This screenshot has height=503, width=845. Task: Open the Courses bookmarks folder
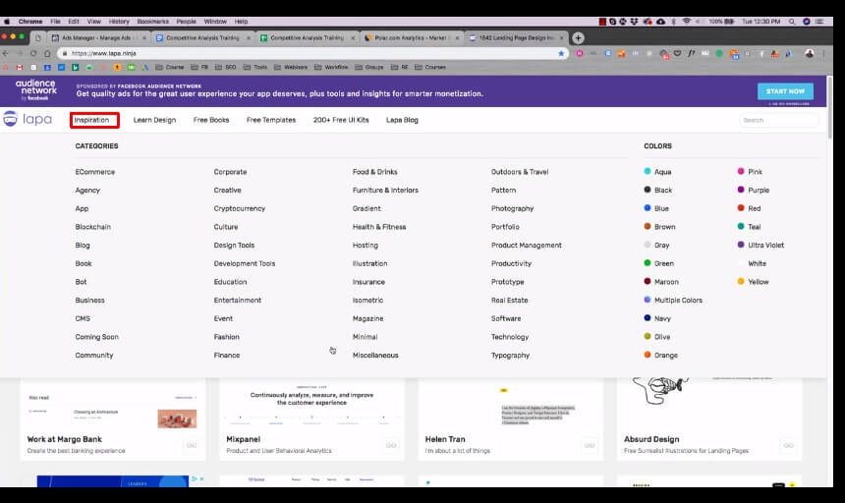[430, 68]
